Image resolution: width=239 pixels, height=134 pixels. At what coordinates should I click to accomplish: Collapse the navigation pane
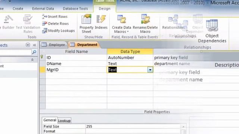click(34, 45)
